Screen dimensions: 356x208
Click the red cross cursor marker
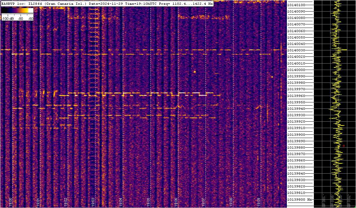click(x=344, y=146)
